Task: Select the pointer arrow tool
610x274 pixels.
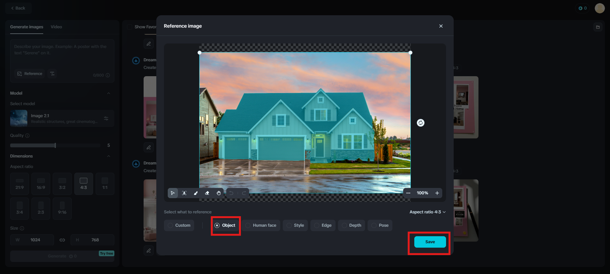Action: pyautogui.click(x=173, y=193)
